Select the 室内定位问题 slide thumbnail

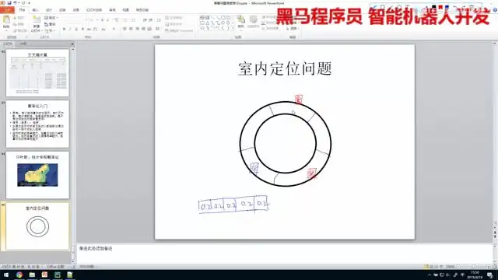click(37, 226)
